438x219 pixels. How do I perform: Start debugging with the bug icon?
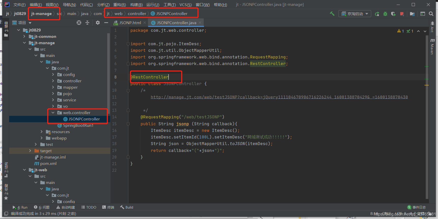tap(385, 14)
